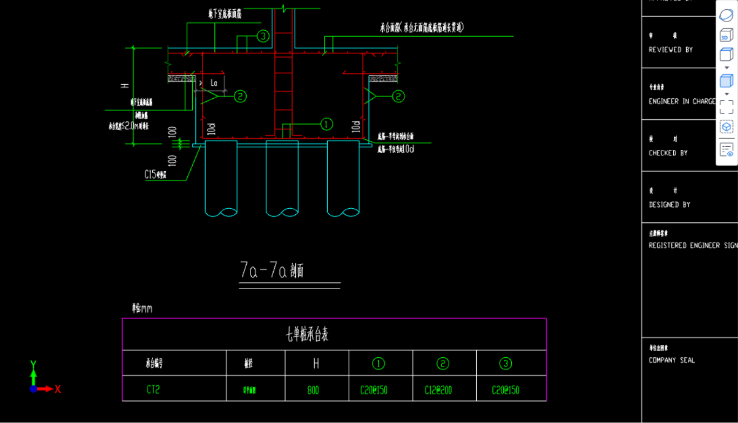Click the Lo dimension label
Screen dimensions: 738x423
[x=214, y=83]
